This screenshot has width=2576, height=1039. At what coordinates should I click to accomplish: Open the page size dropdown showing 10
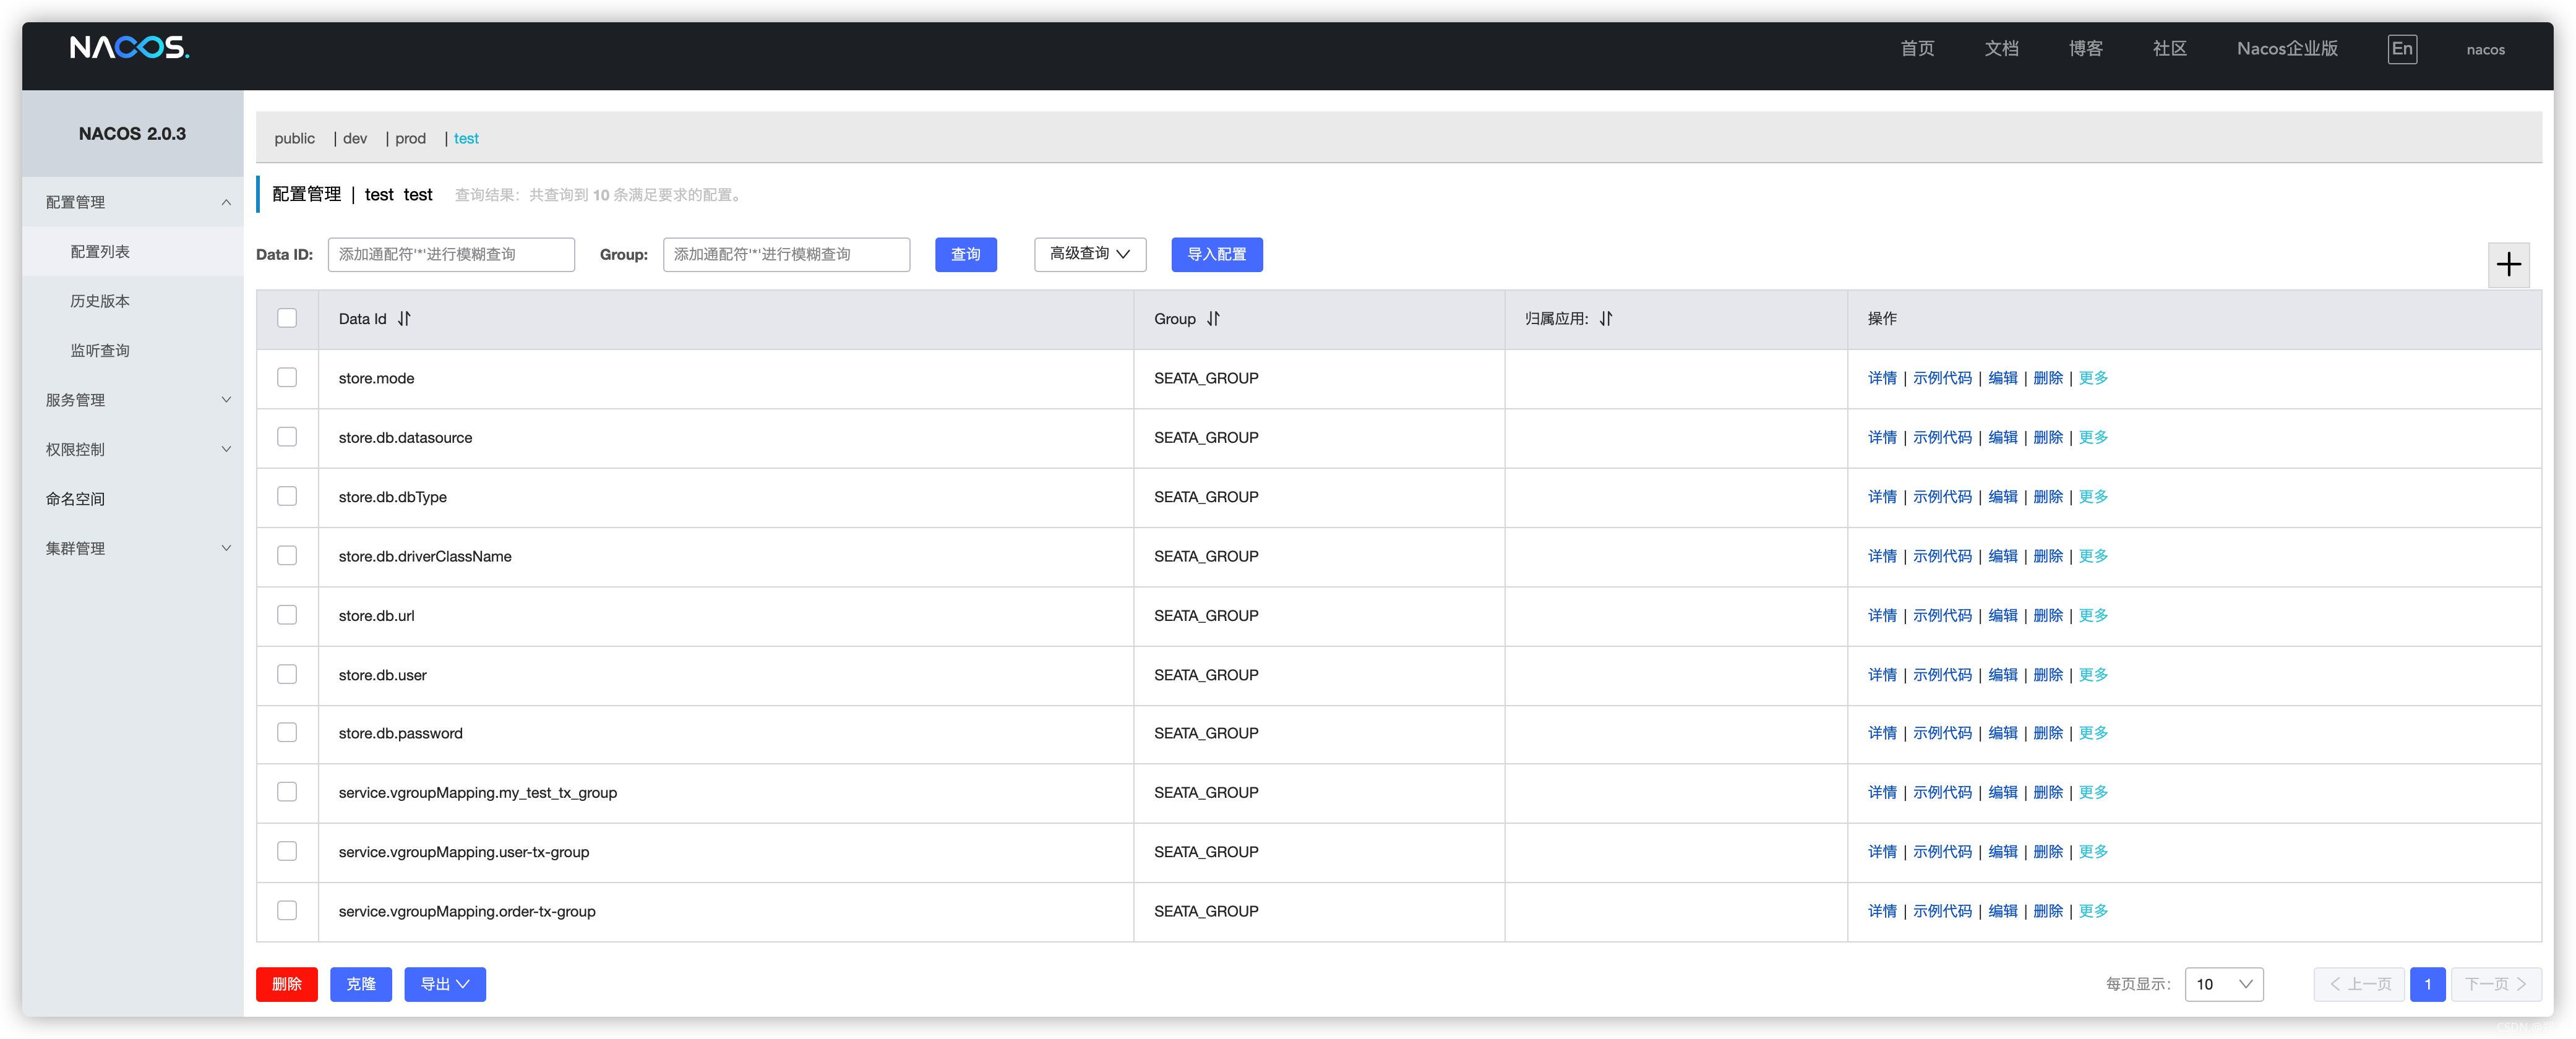point(2223,984)
